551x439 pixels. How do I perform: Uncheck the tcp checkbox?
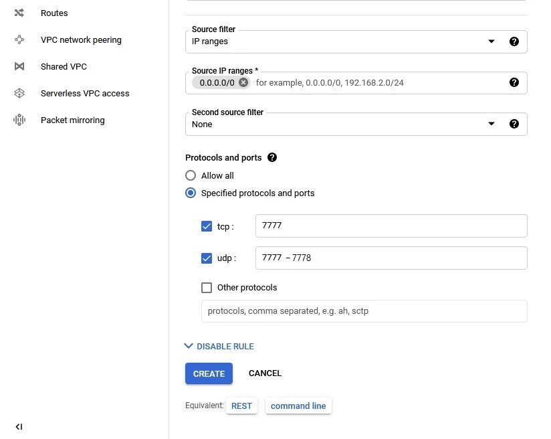(207, 226)
